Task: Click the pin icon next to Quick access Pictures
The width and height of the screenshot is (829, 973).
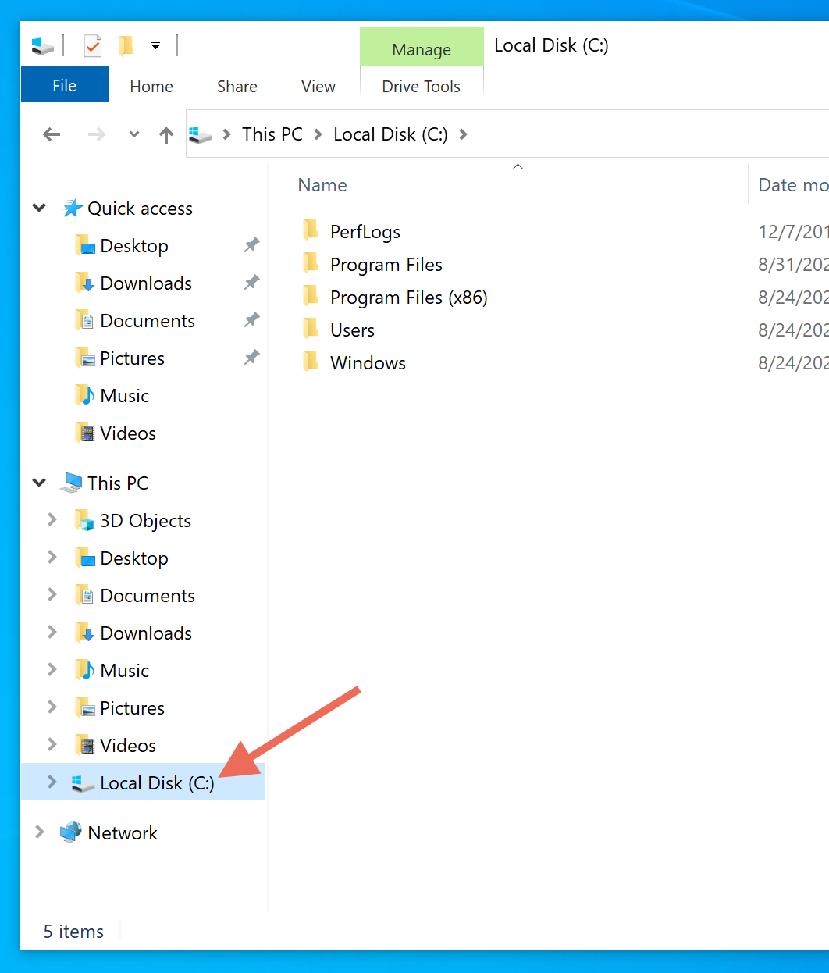Action: pyautogui.click(x=251, y=358)
